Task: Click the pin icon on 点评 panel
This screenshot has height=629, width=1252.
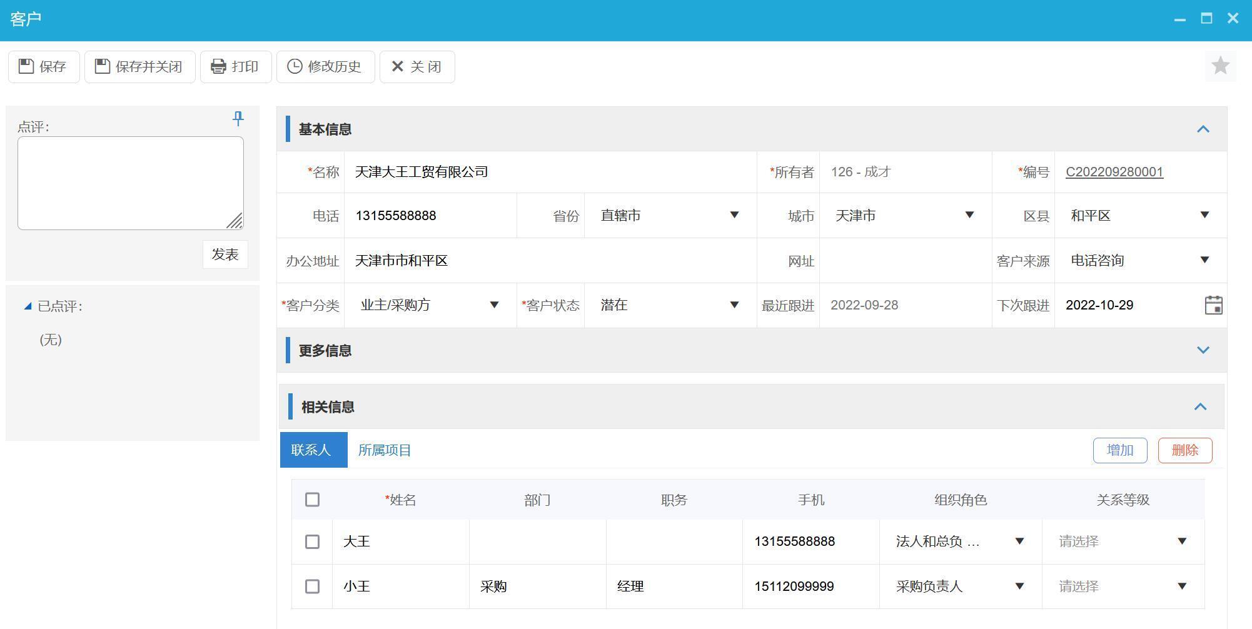Action: pyautogui.click(x=238, y=119)
